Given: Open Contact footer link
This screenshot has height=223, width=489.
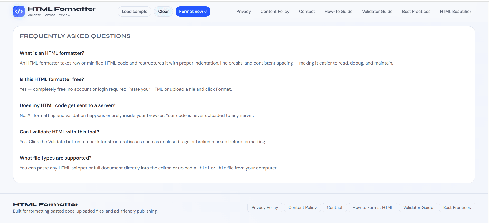Looking at the screenshot, I should [335, 207].
